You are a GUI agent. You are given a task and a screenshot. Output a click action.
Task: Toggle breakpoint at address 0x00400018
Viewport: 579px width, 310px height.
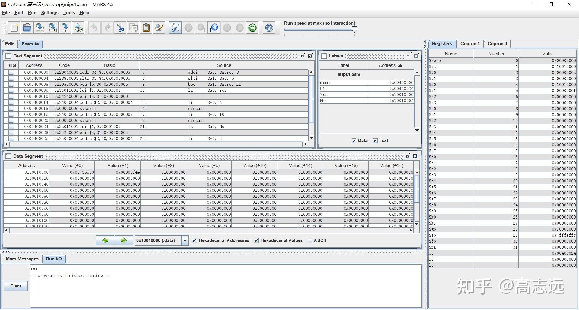click(x=11, y=108)
